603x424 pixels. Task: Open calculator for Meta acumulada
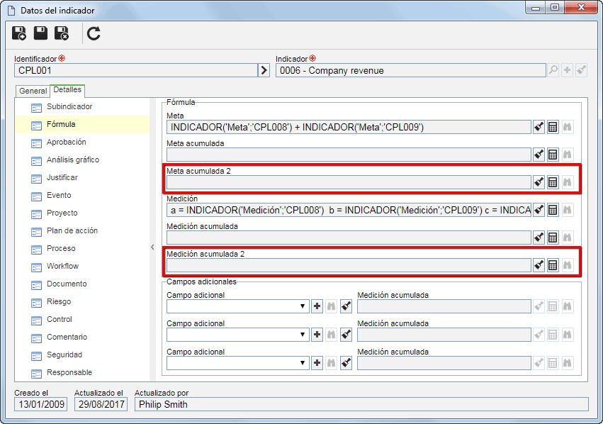point(553,155)
